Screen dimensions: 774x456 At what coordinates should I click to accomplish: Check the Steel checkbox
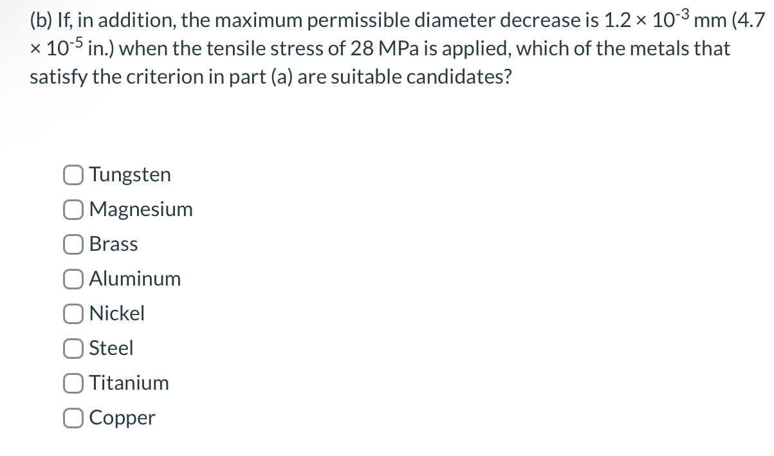coord(74,348)
